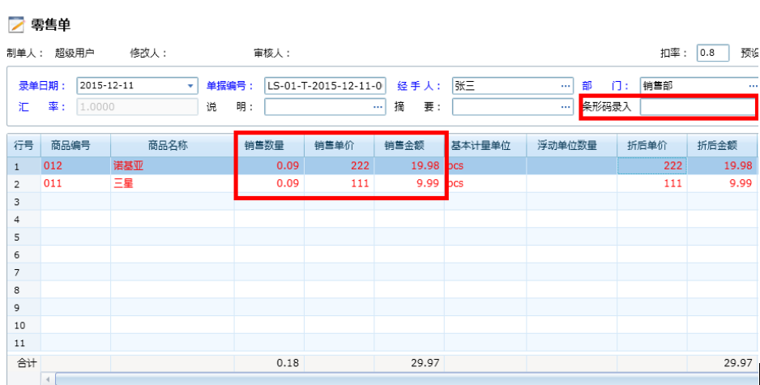
Task: Open the 录单日期 date dropdown arrow
Action: point(191,86)
